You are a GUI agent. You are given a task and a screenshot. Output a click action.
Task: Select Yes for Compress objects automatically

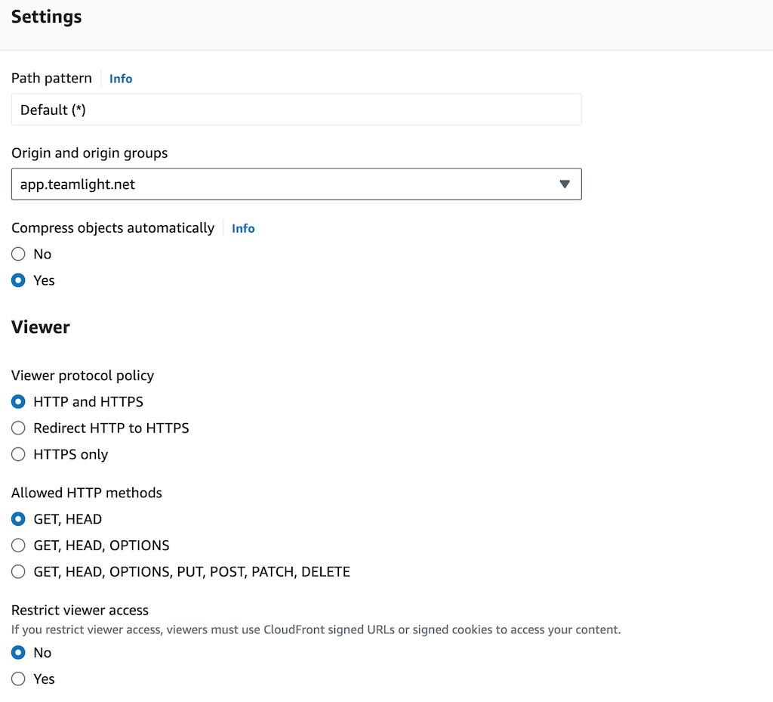coord(19,280)
